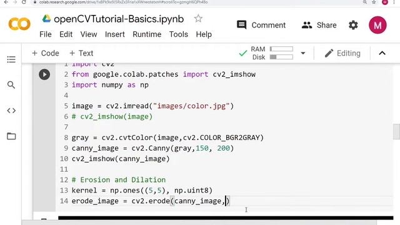Click the browser back arrow
This screenshot has width=400, height=225.
pyautogui.click(x=6, y=2)
